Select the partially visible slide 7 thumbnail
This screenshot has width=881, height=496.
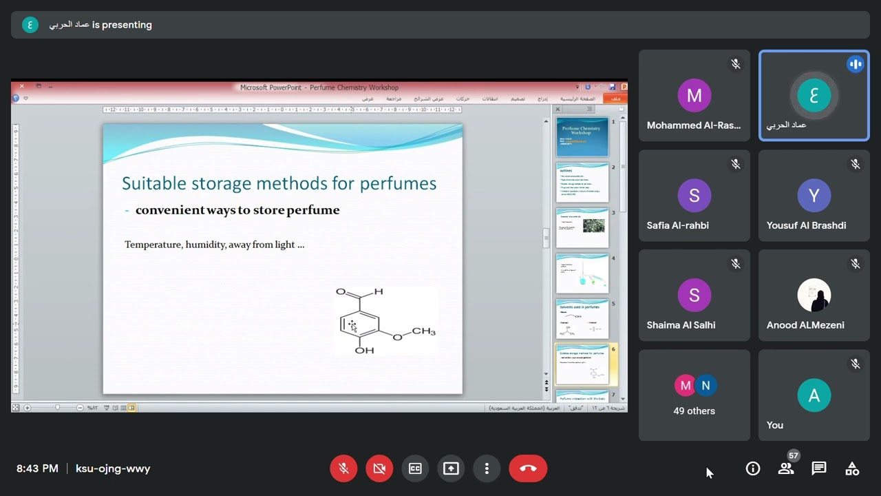tap(582, 397)
